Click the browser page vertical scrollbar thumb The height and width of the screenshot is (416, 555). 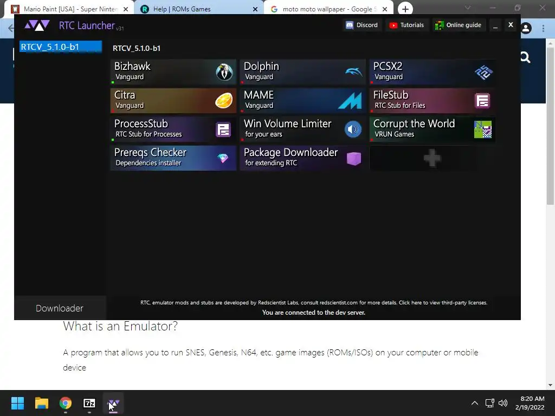tap(550, 126)
